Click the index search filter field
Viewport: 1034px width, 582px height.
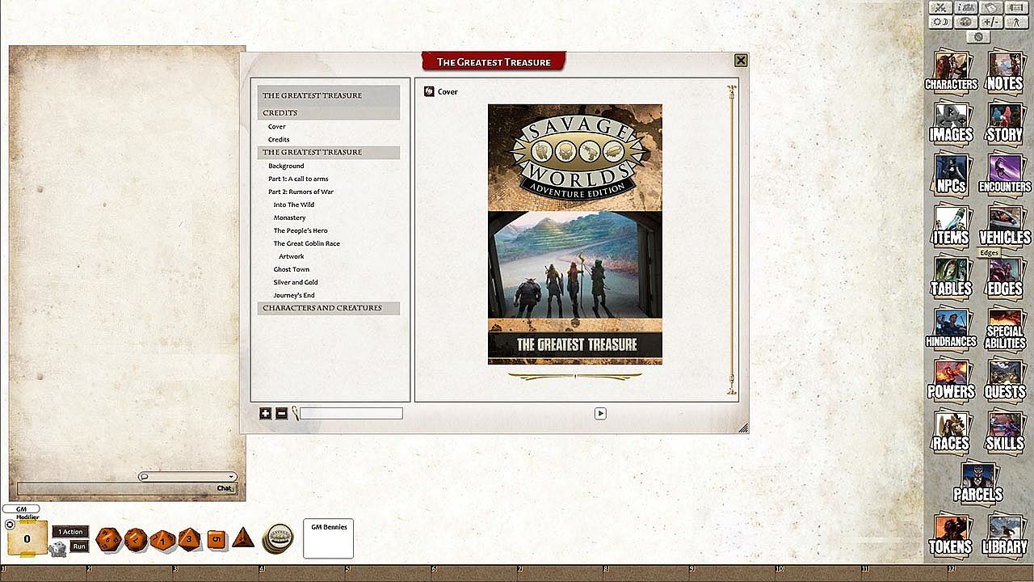351,413
